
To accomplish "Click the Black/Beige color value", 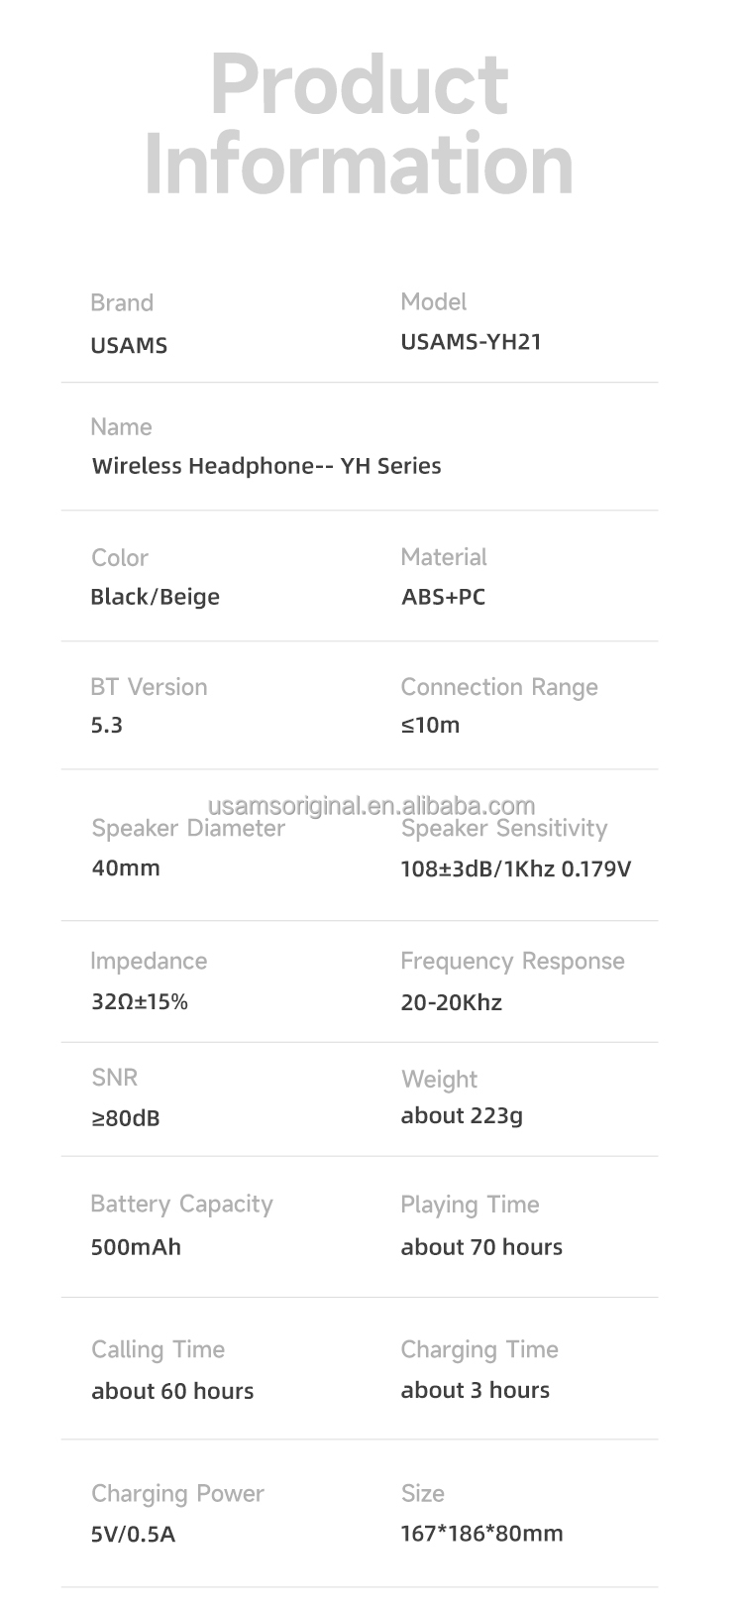I will click(x=155, y=597).
